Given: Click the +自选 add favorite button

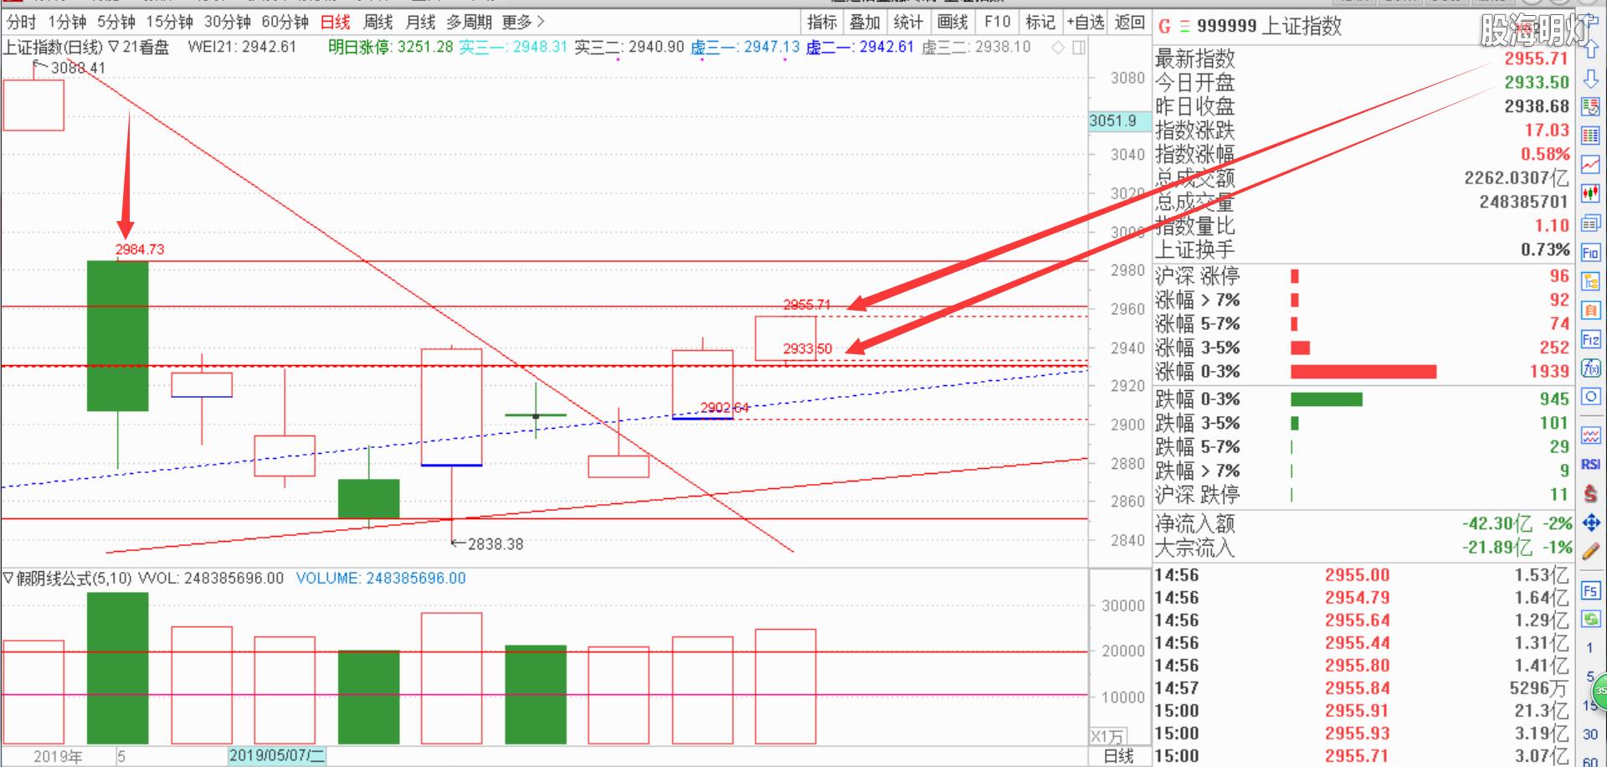Looking at the screenshot, I should pos(1086,22).
